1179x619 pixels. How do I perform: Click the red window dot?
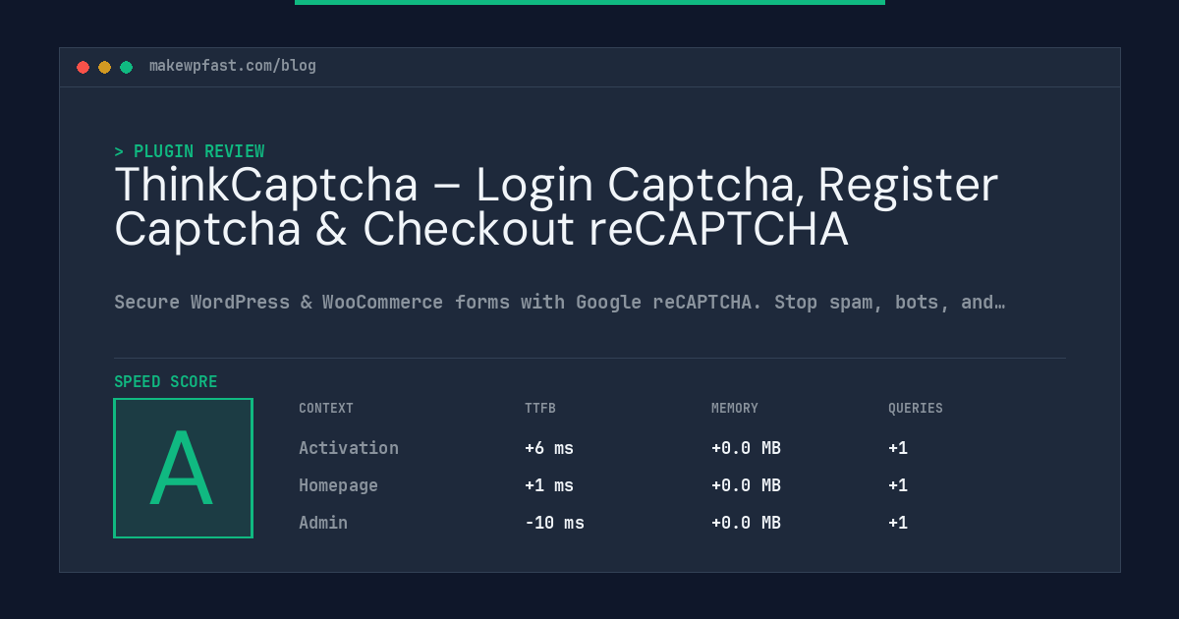[x=83, y=67]
